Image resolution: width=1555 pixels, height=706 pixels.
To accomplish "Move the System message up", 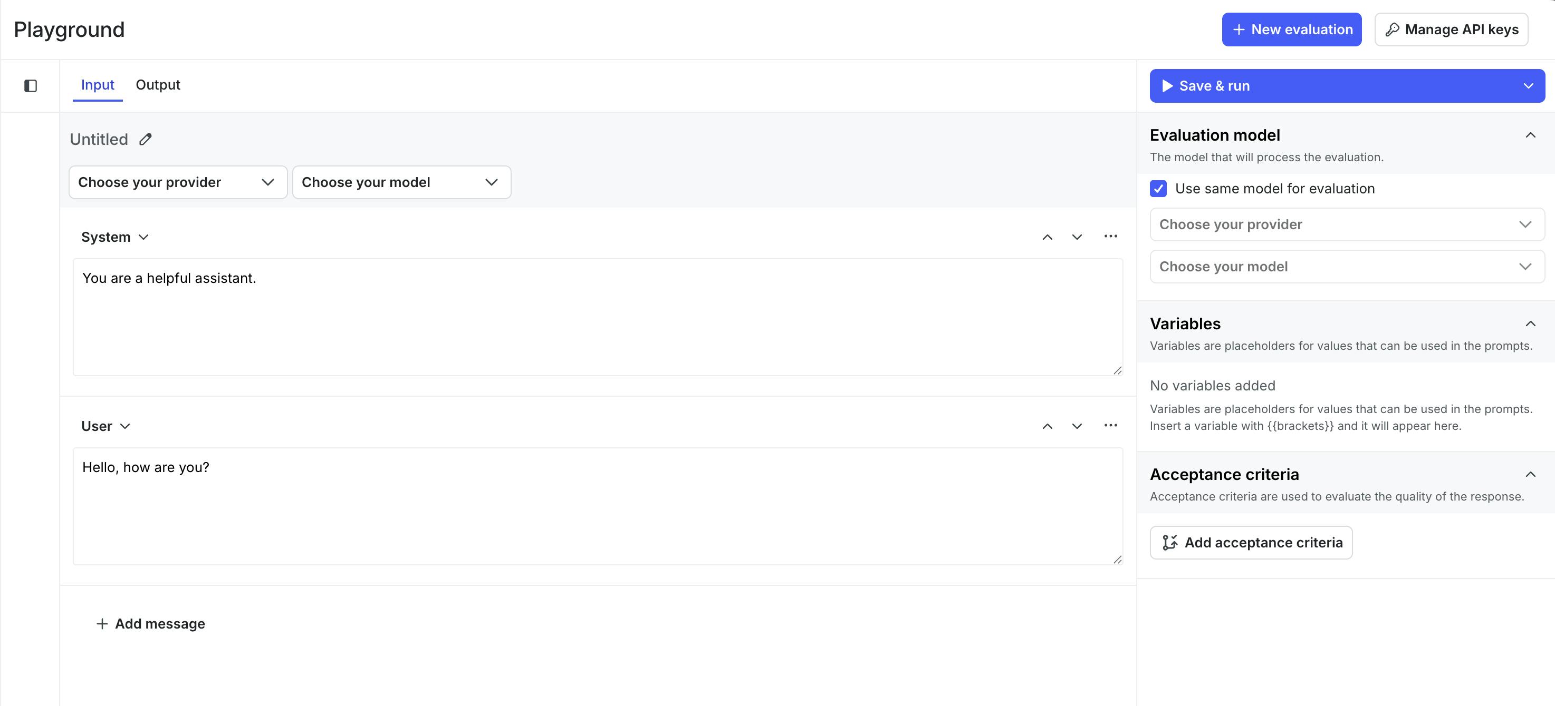I will point(1048,237).
